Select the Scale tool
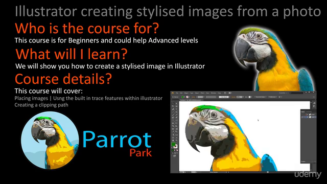Image resolution: width=327 pixels, height=184 pixels. tap(176, 121)
